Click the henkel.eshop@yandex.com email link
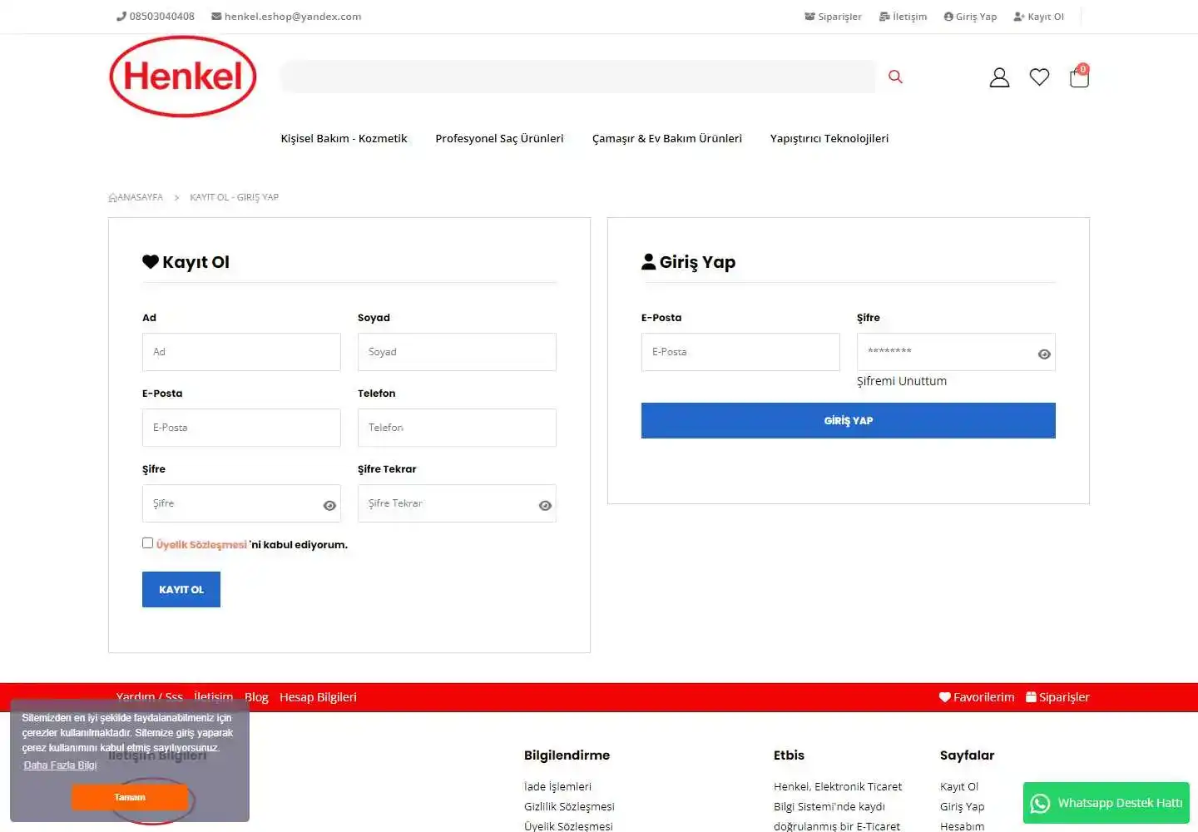Image resolution: width=1198 pixels, height=832 pixels. tap(286, 17)
